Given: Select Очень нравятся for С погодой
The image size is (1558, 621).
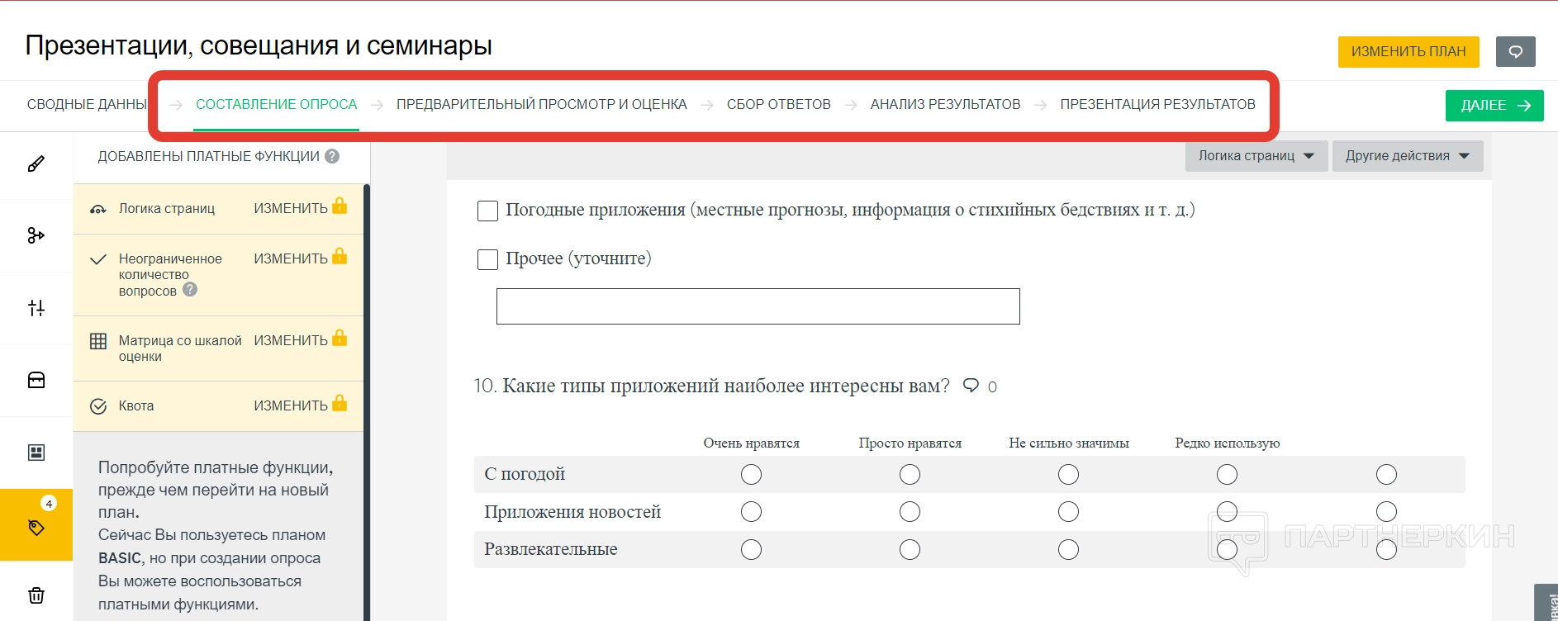Looking at the screenshot, I should 751,474.
